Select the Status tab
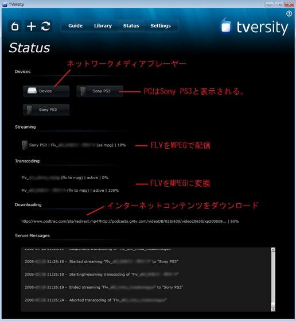 131,26
